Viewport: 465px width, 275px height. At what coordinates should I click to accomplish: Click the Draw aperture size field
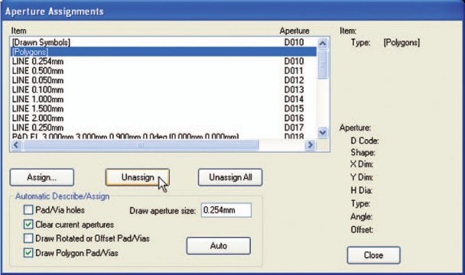(x=226, y=210)
